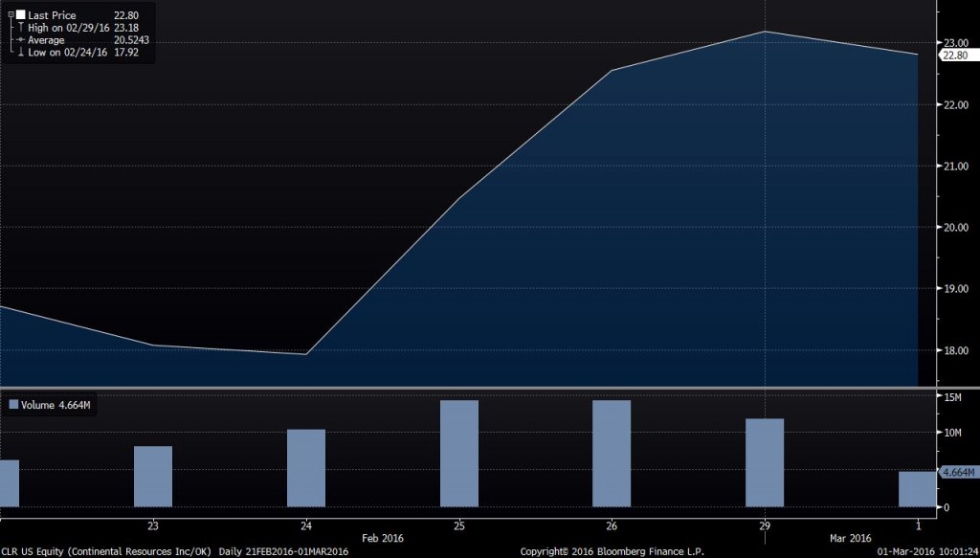Viewport: 980px width, 558px height.
Task: Click the price low point on Feb 24
Action: click(306, 354)
